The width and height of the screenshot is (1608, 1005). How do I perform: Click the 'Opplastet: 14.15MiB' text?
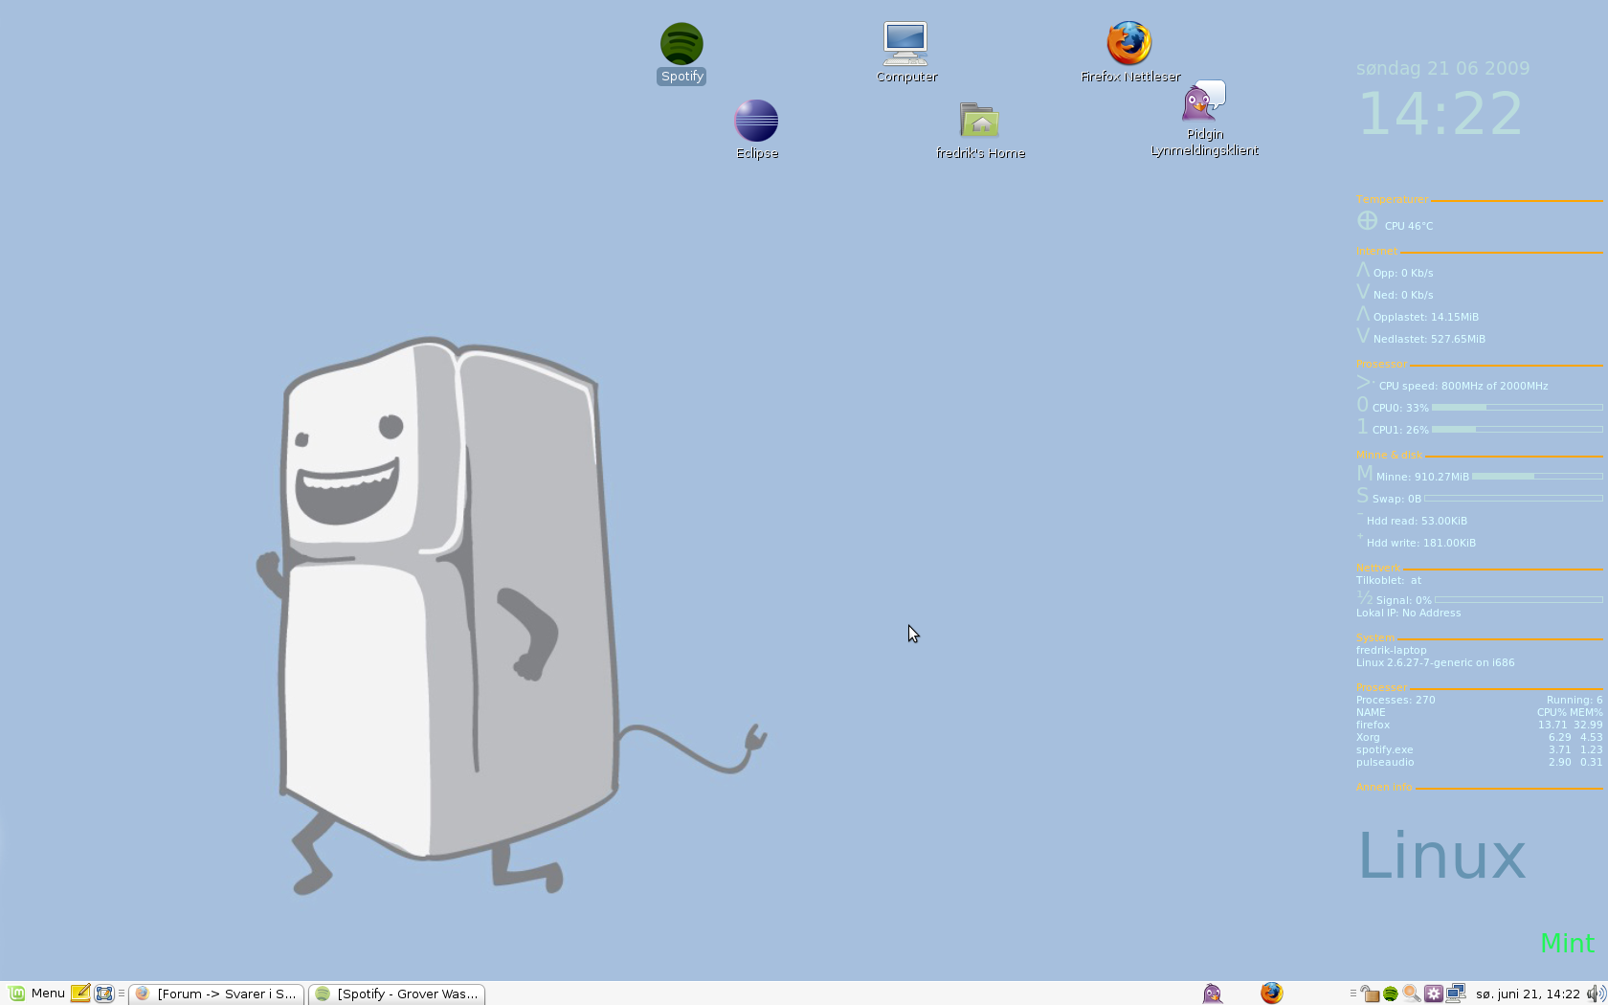[1425, 317]
